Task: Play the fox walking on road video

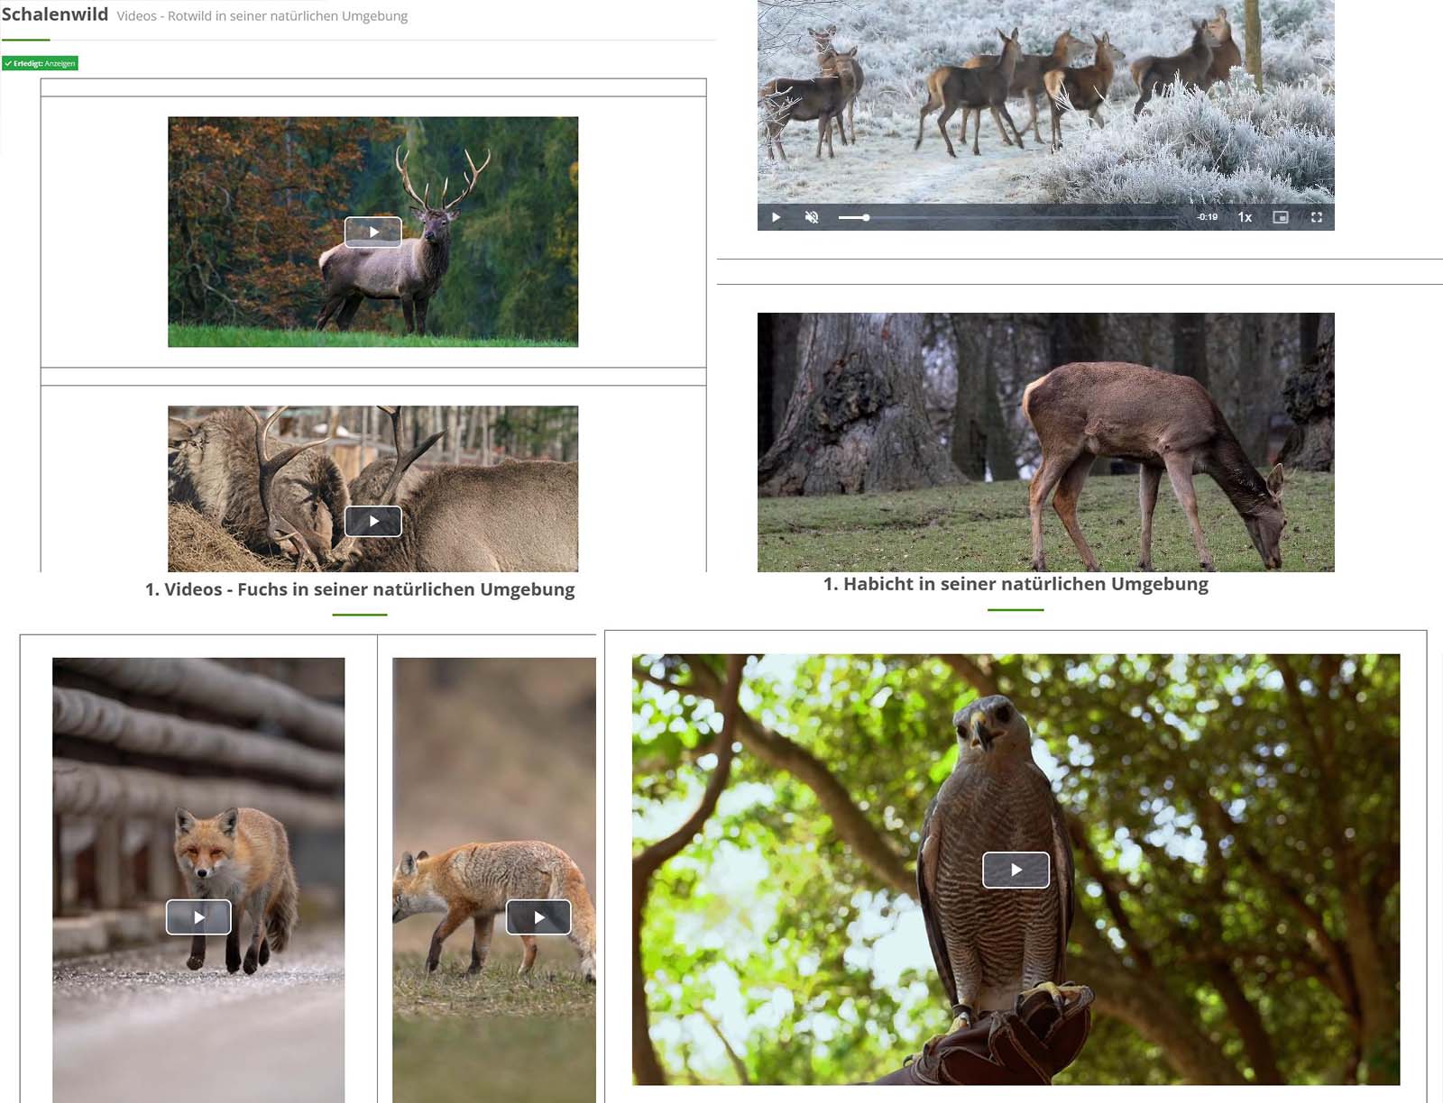Action: [198, 917]
